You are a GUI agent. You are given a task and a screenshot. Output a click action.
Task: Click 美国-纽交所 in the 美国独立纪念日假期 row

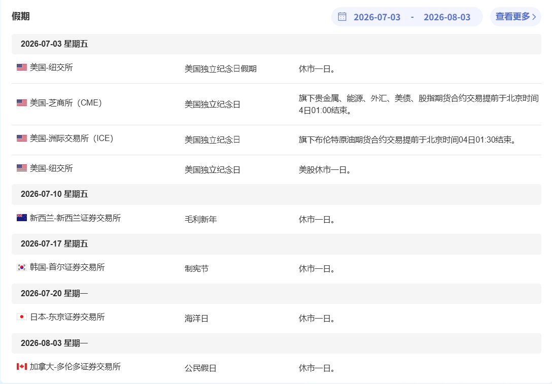point(51,67)
